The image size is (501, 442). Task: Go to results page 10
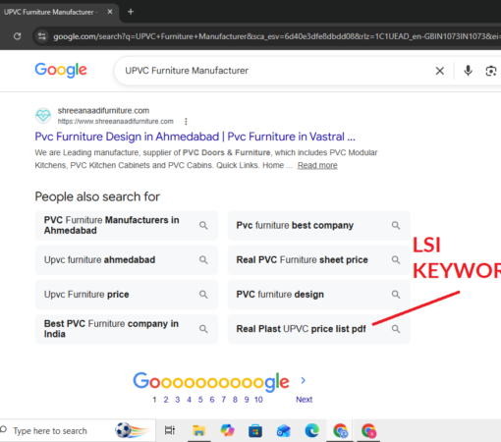coord(258,400)
